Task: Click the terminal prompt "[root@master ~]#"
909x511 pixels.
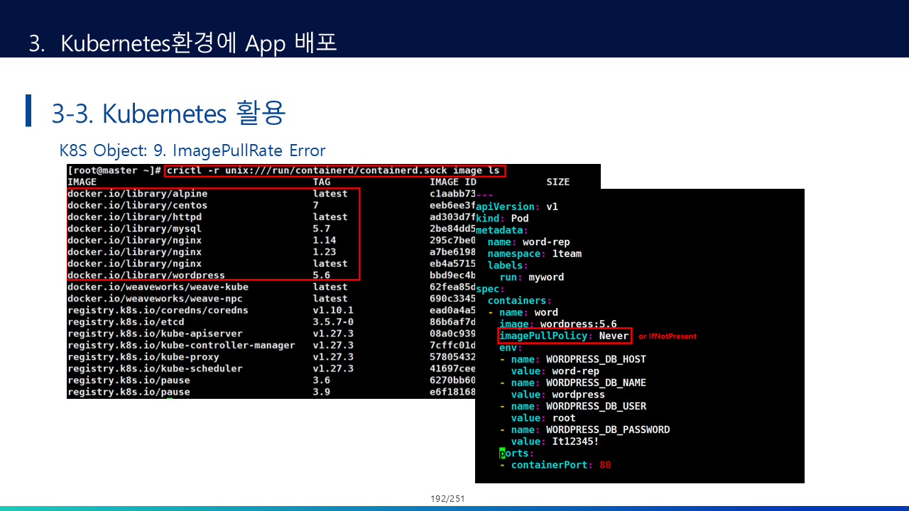Action: [x=114, y=170]
